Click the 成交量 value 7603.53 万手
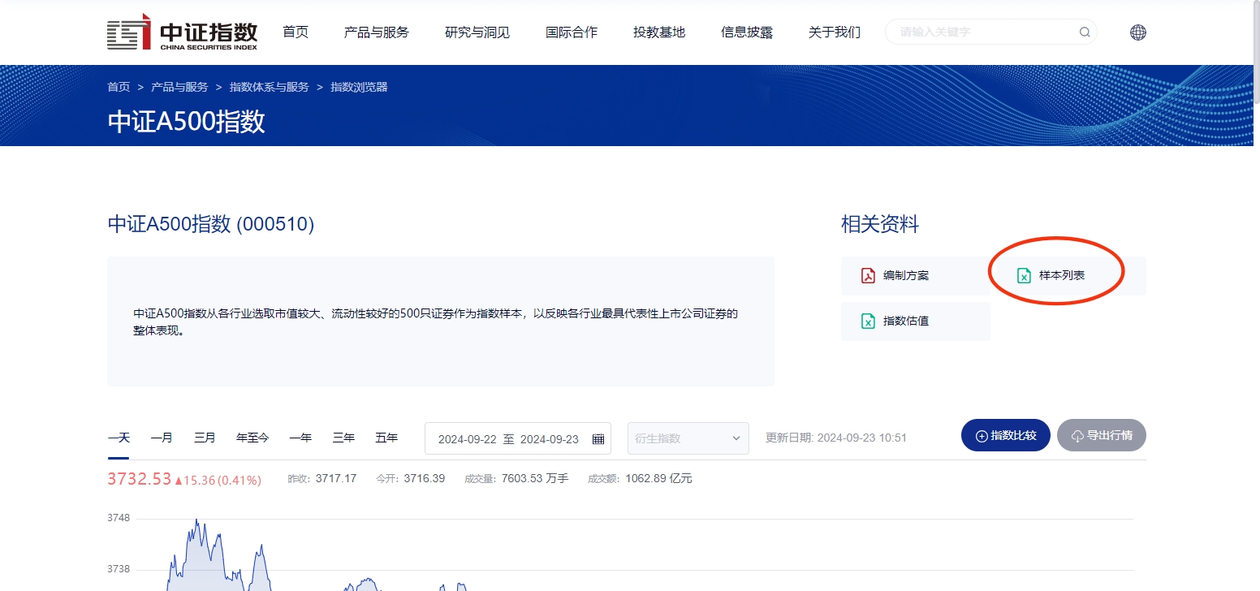The image size is (1260, 591). click(535, 478)
